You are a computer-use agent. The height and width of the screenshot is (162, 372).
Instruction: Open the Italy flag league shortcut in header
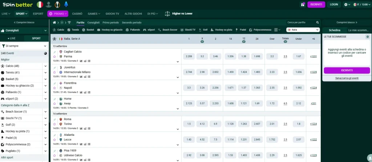pyautogui.click(x=40, y=4)
